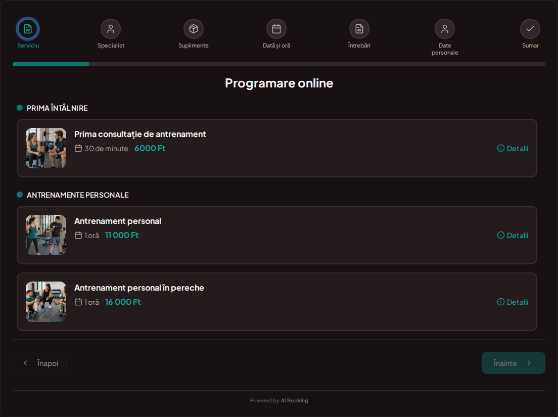Screen dimensions: 558x417
Task: Click the Întrebări step icon
Action: coord(359,29)
